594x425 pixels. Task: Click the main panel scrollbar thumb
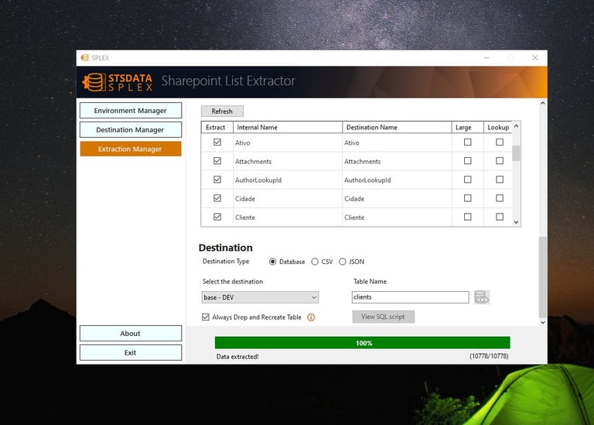[542, 277]
